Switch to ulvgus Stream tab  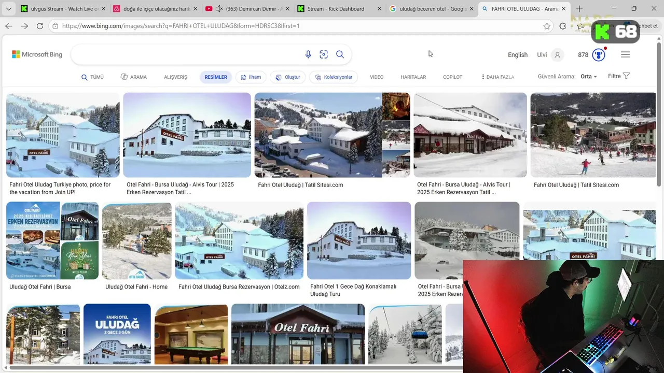coord(62,9)
